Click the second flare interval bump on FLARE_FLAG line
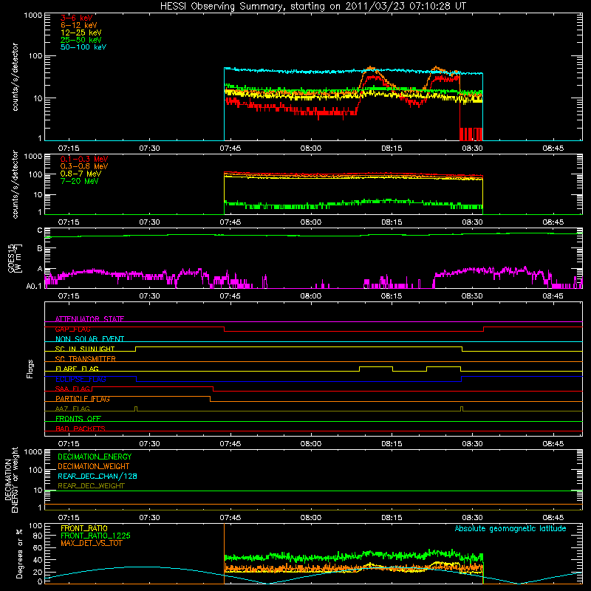Image resolution: width=591 pixels, height=591 pixels. [444, 369]
